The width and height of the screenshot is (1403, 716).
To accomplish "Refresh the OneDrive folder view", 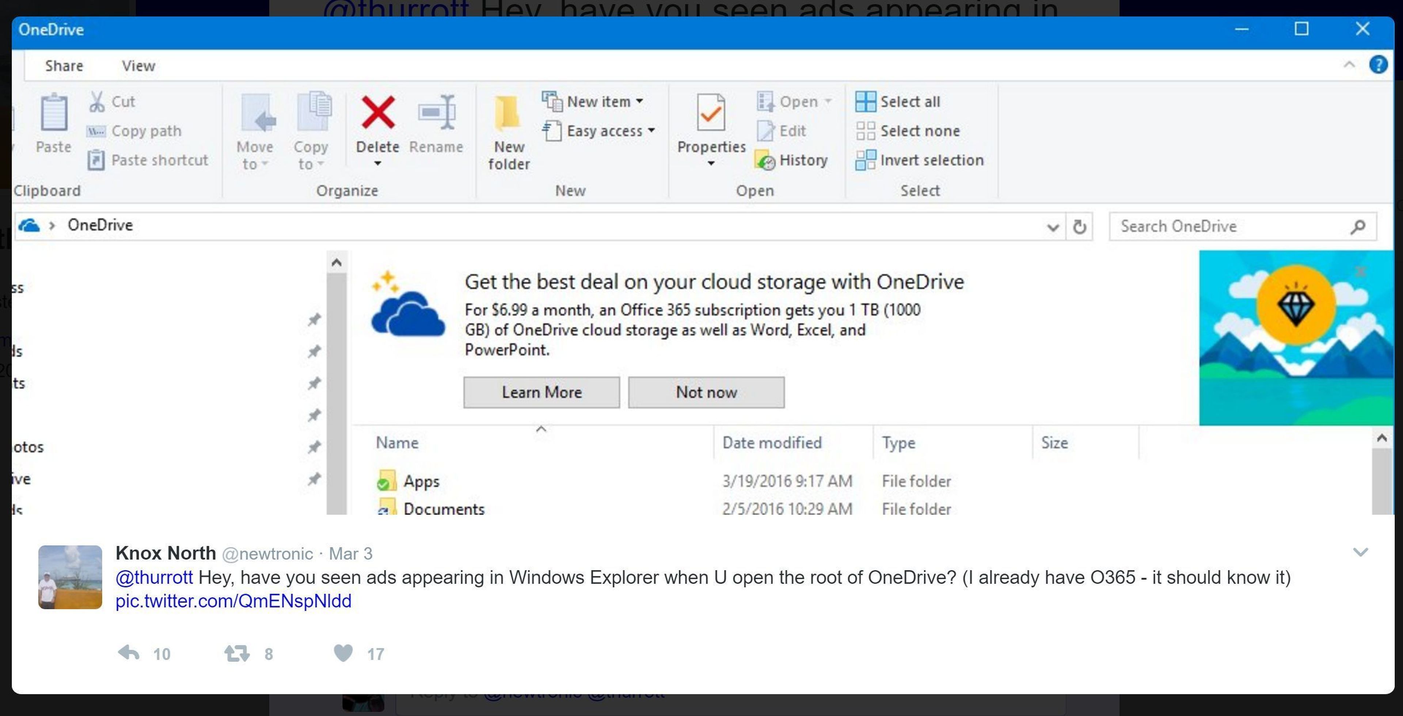I will pos(1079,226).
